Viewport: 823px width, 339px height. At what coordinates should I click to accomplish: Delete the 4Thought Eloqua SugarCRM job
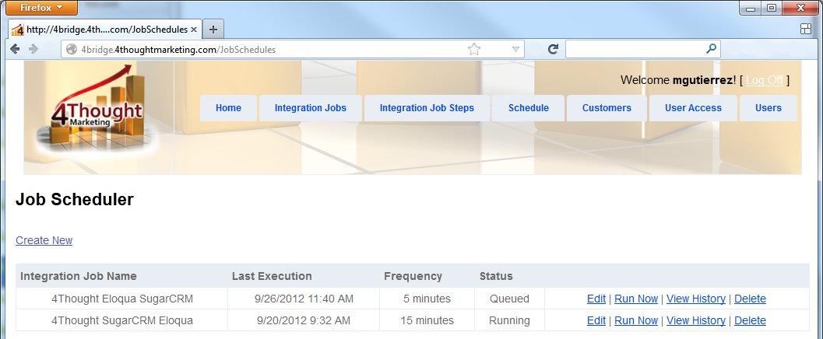pyautogui.click(x=750, y=299)
